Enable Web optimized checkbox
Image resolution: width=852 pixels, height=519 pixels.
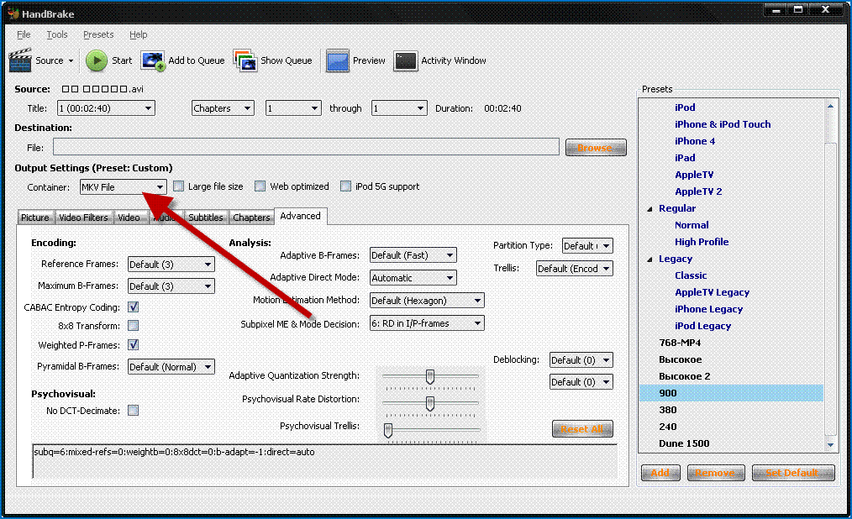(x=260, y=186)
